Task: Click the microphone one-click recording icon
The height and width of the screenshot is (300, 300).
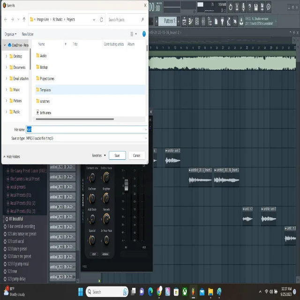Action: pyautogui.click(x=243, y=7)
